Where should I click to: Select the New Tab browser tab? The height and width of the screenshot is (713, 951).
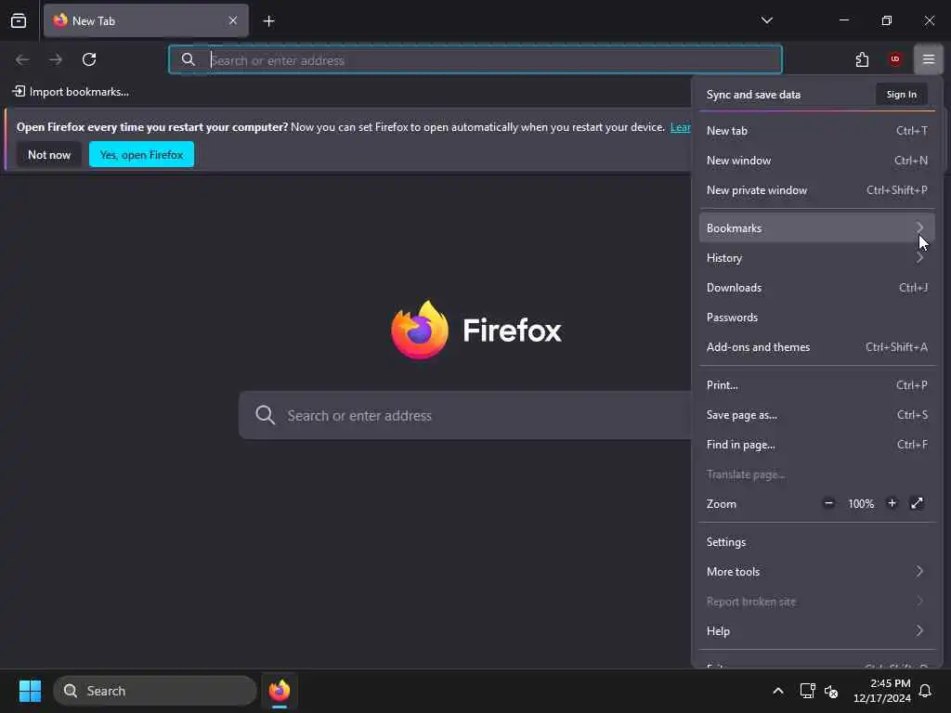tap(146, 20)
